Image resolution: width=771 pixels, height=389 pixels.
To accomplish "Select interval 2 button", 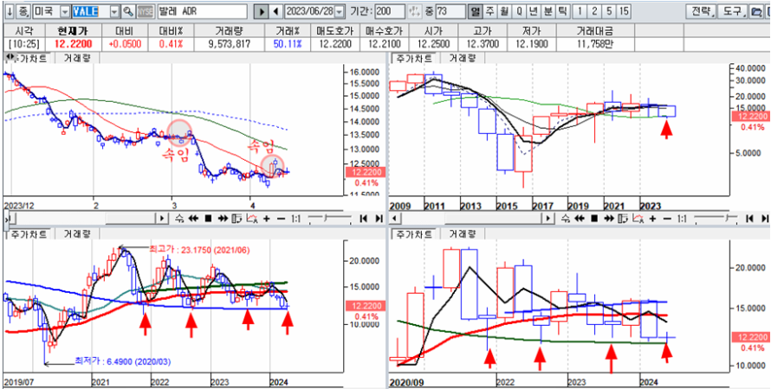I will click(594, 11).
